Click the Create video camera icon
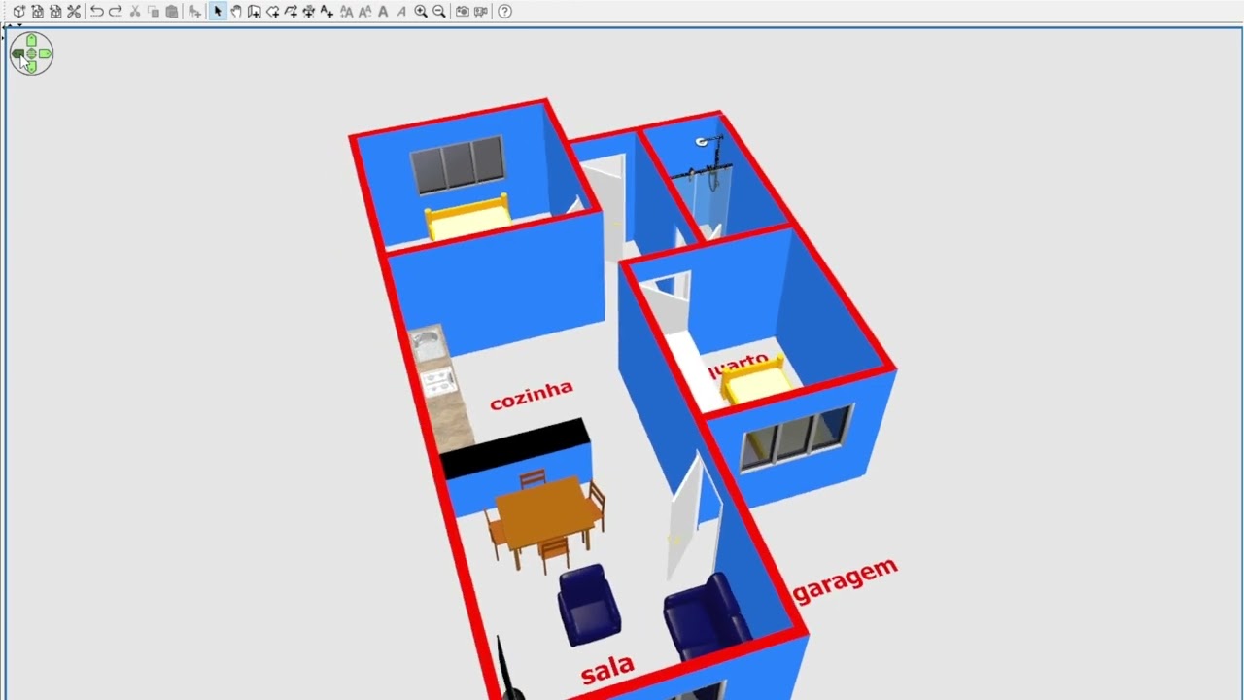Image resolution: width=1244 pixels, height=700 pixels. tap(481, 12)
